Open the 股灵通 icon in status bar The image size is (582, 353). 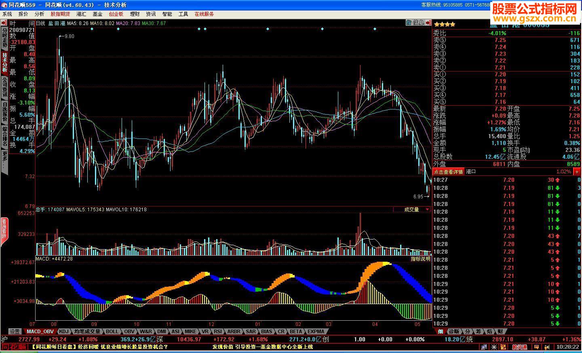pos(519,347)
